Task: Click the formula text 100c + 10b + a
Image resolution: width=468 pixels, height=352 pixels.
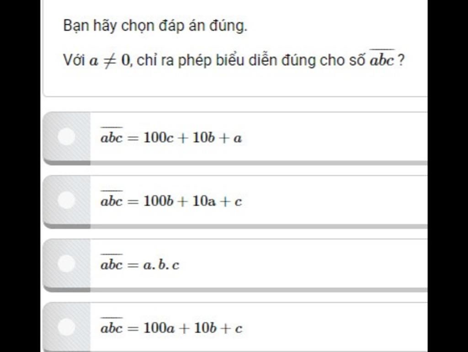Action: [192, 138]
